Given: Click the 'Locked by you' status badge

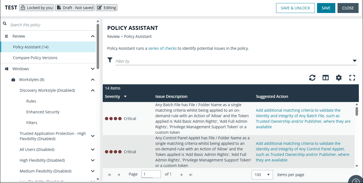Looking at the screenshot, I should [36, 7].
